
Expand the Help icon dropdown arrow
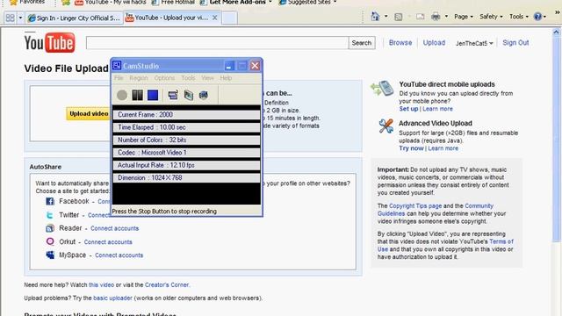point(544,17)
